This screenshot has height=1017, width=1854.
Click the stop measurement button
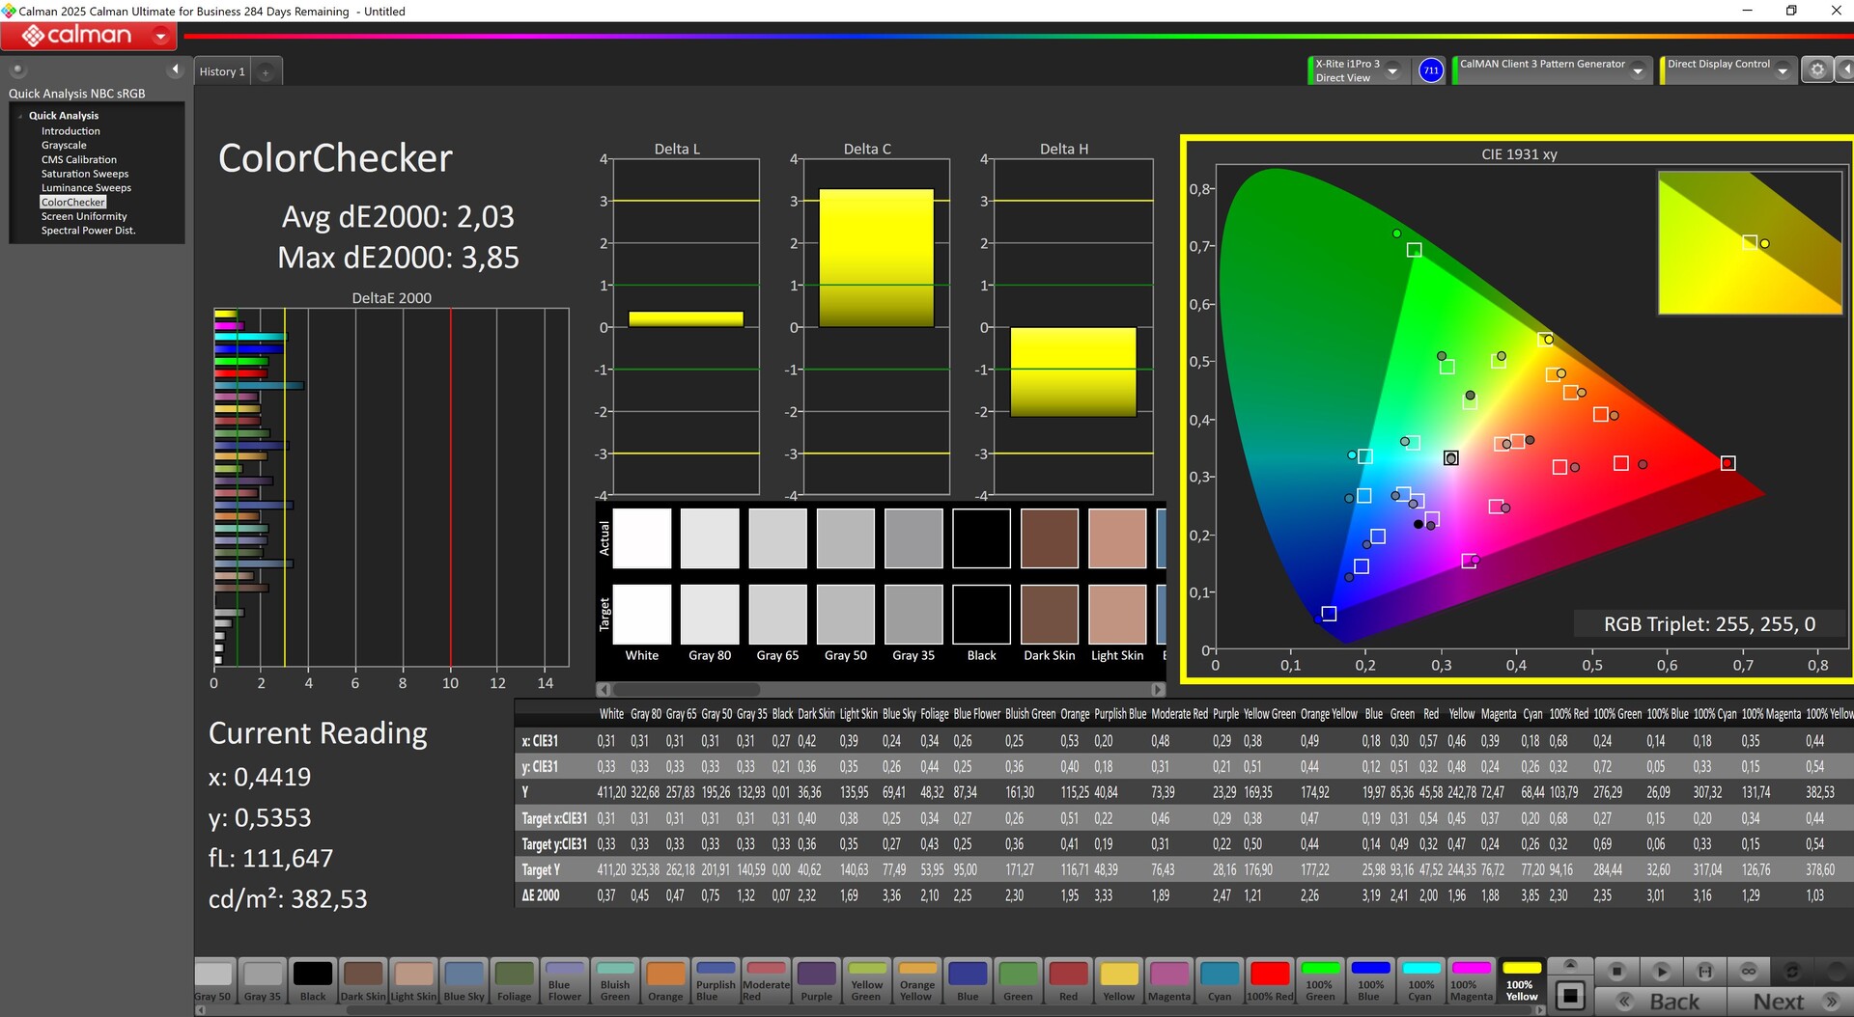point(1616,971)
